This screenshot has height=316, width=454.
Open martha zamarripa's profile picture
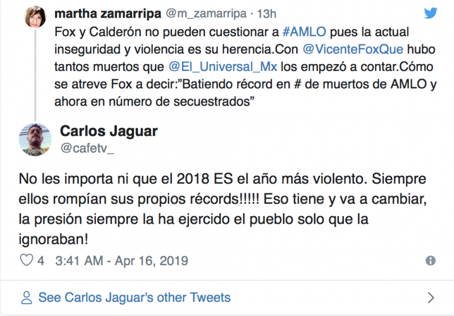35,16
